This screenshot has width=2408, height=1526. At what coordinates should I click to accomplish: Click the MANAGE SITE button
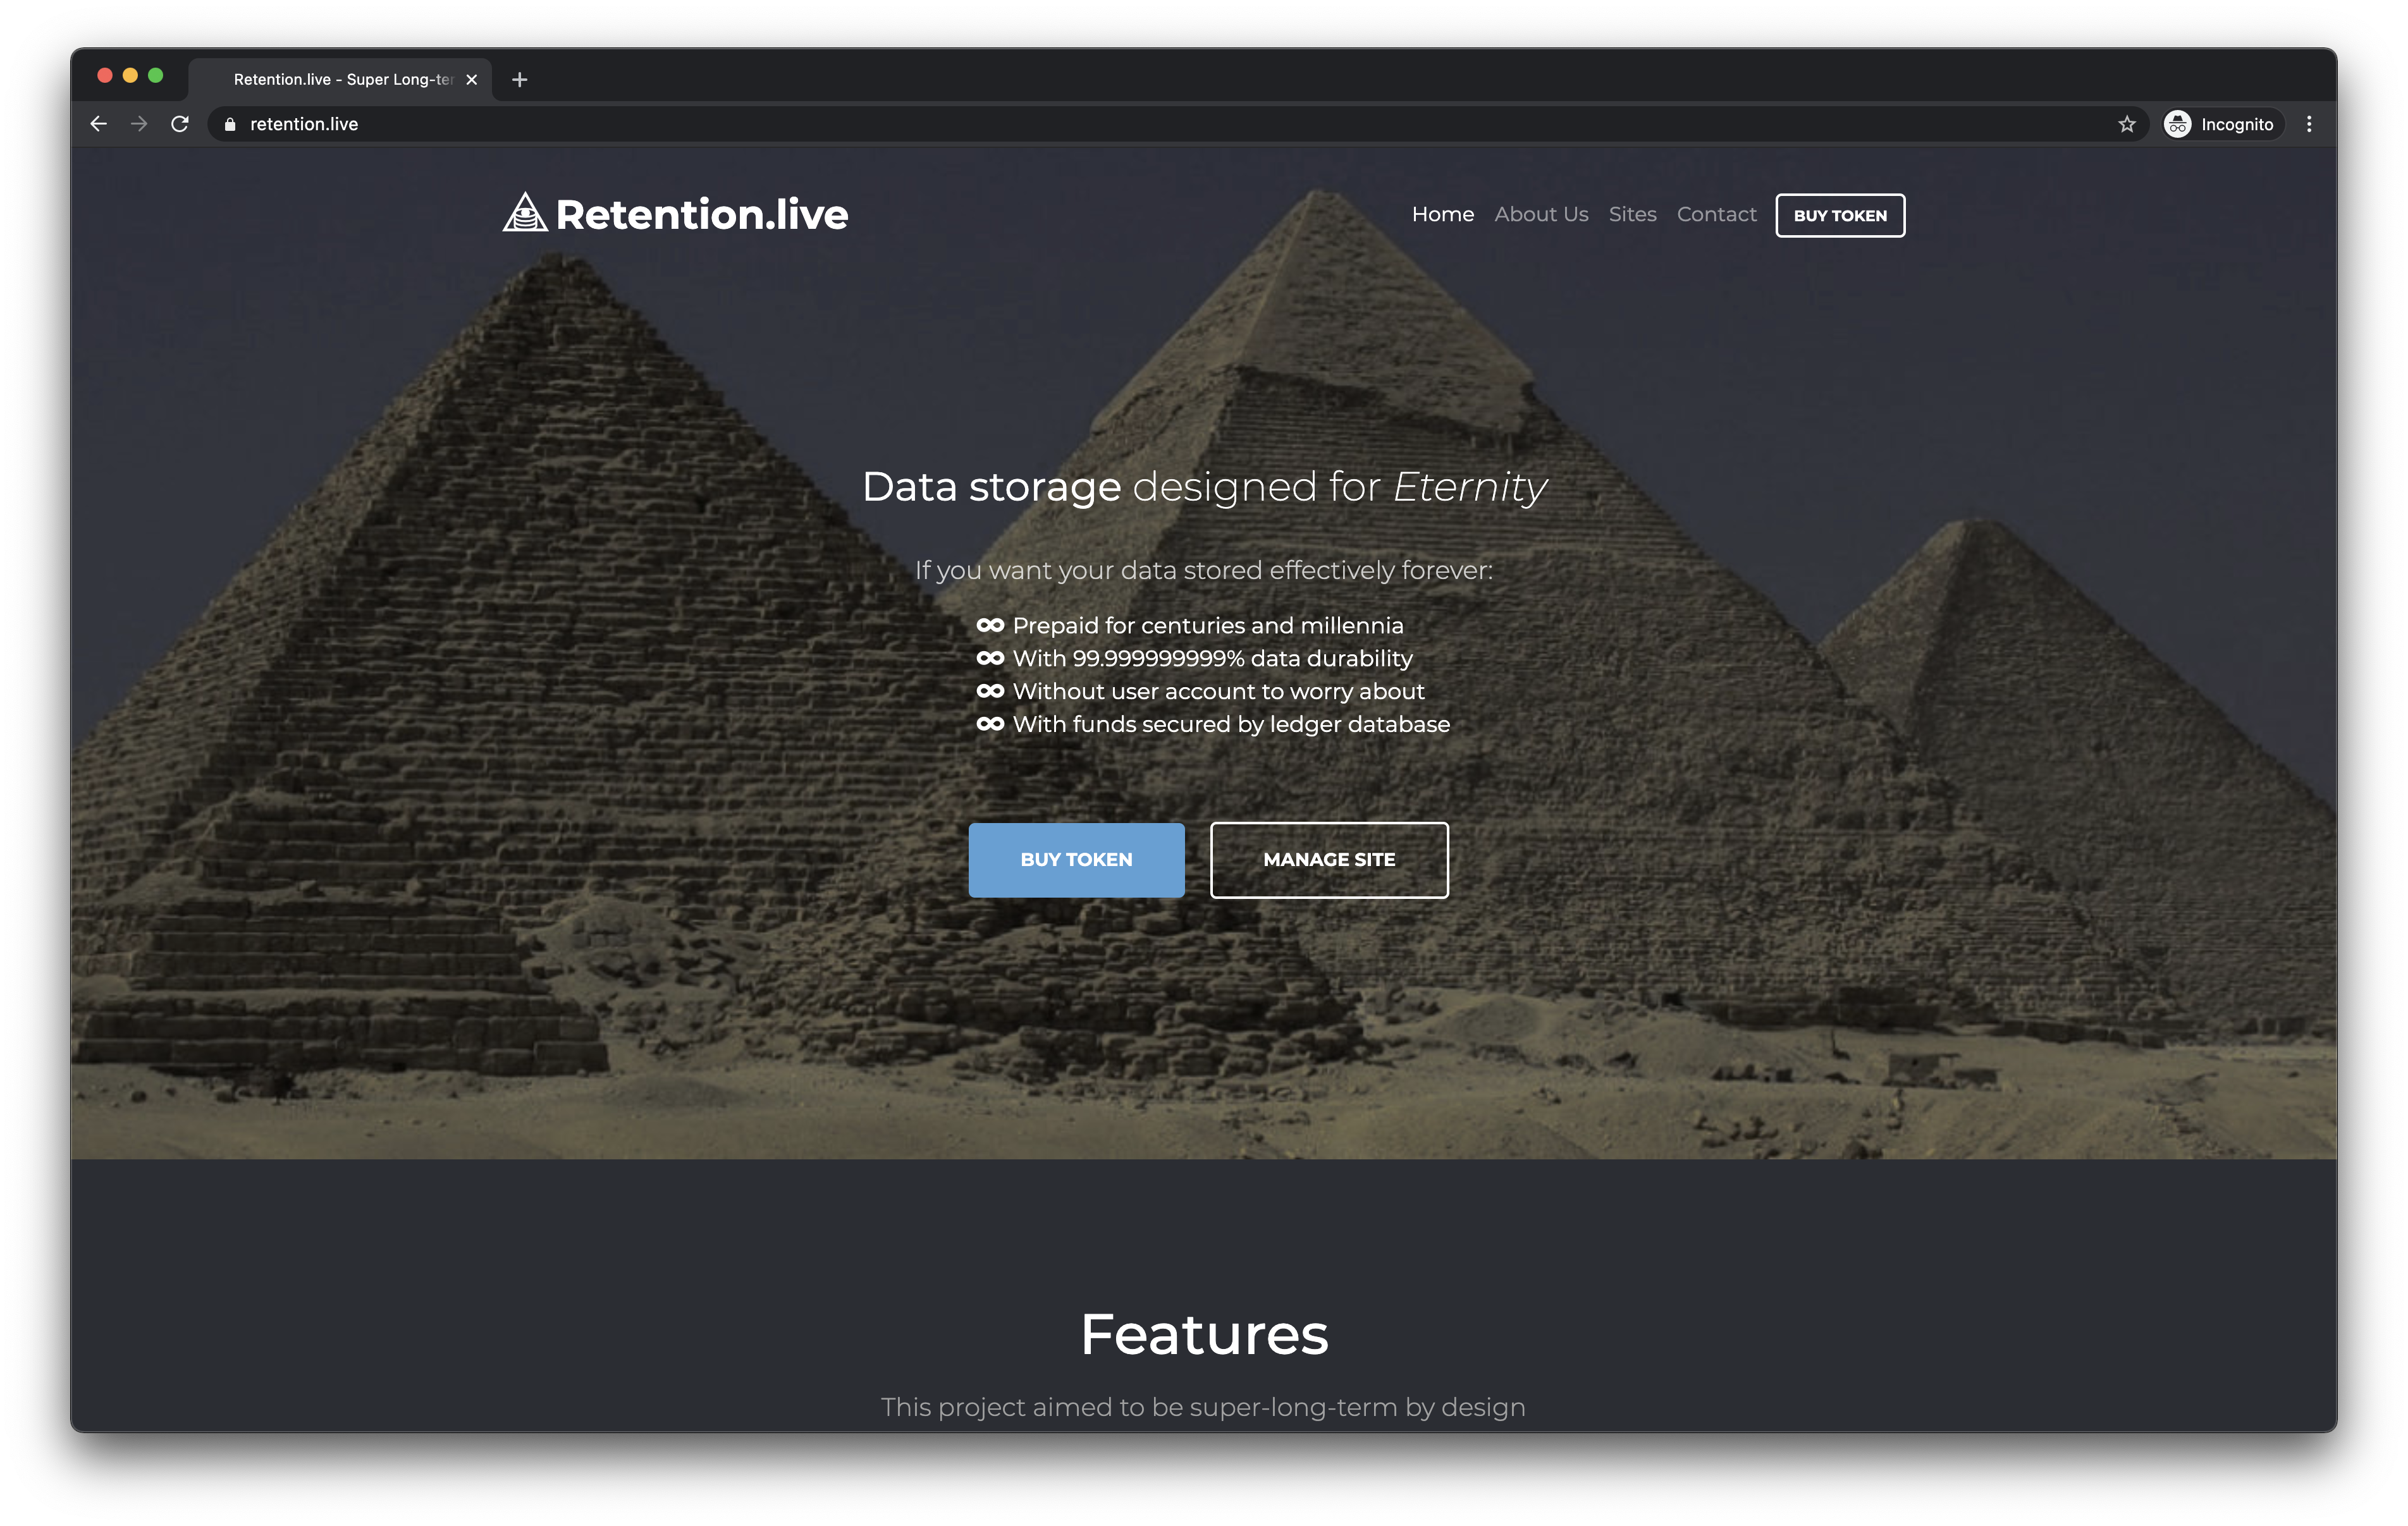pos(1329,859)
